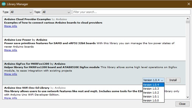192x108 pixels.
Task: Choose Version 1.0.1 from the list
Action: (153, 97)
